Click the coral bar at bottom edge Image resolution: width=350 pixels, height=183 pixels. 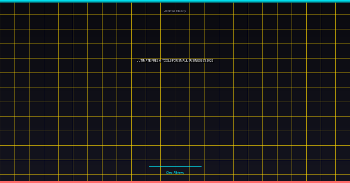(x=175, y=182)
